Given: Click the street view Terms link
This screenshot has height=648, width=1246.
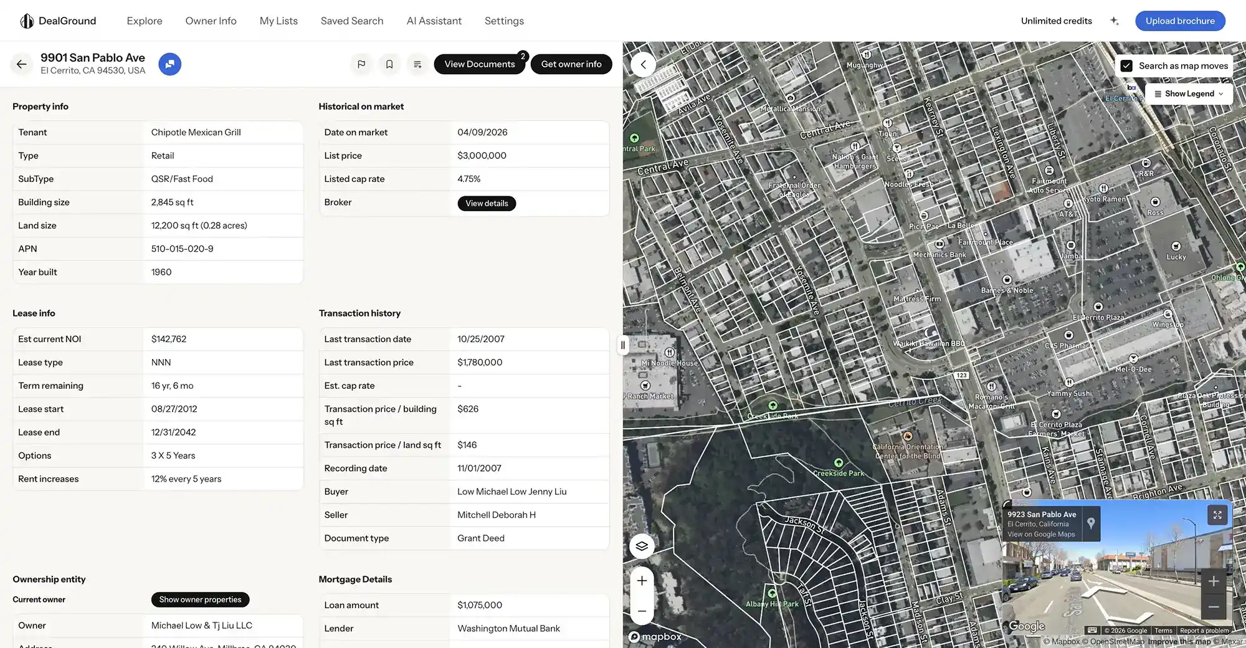Looking at the screenshot, I should point(1163,631).
